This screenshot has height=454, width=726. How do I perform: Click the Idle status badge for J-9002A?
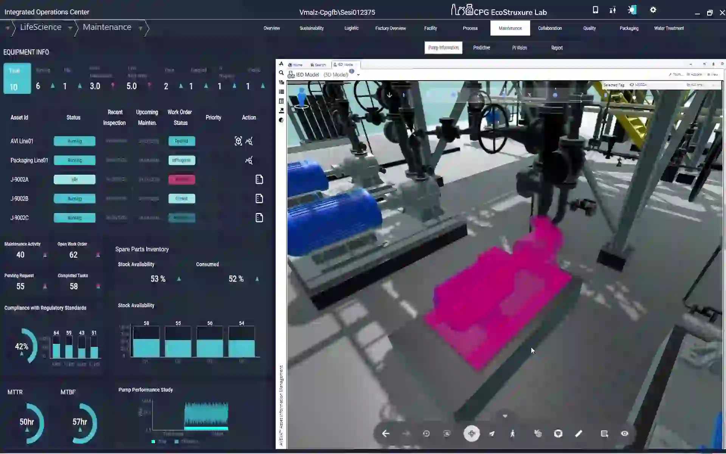pos(74,179)
